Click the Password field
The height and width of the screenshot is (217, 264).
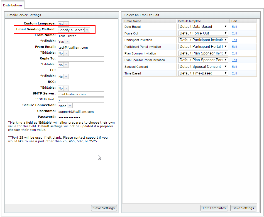(x=81, y=118)
